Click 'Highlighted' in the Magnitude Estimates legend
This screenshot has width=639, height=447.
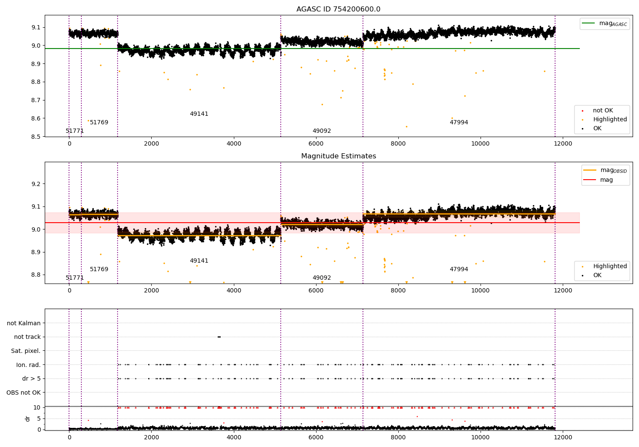610,266
